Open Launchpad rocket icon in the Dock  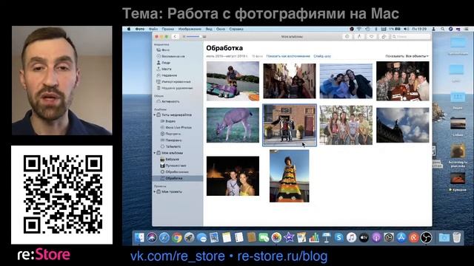tap(190, 238)
